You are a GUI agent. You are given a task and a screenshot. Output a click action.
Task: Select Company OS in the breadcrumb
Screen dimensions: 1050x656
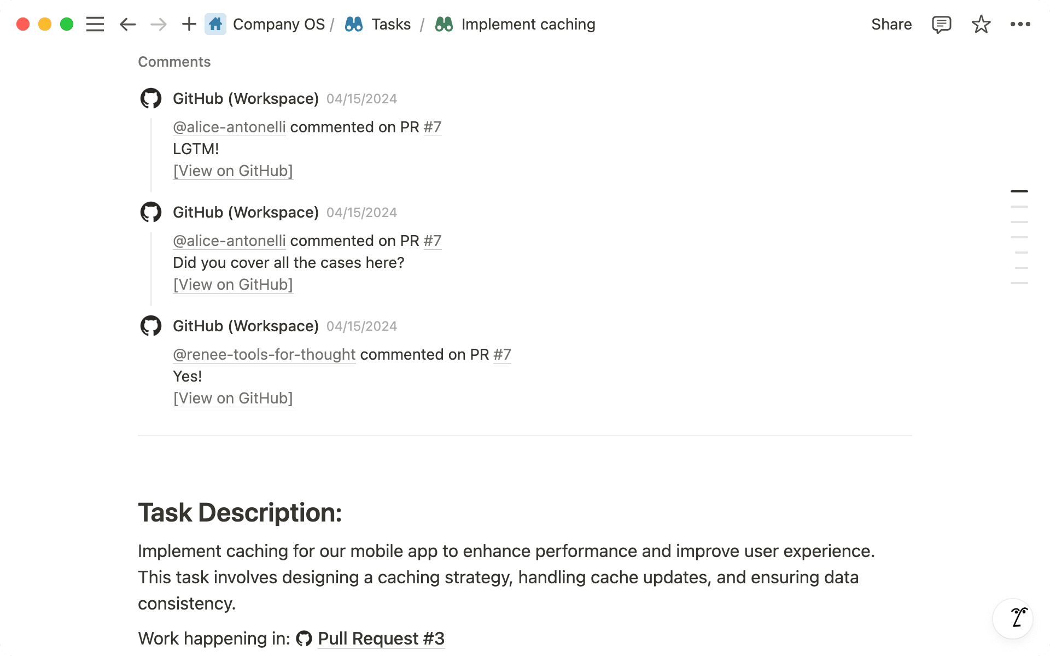pyautogui.click(x=279, y=24)
